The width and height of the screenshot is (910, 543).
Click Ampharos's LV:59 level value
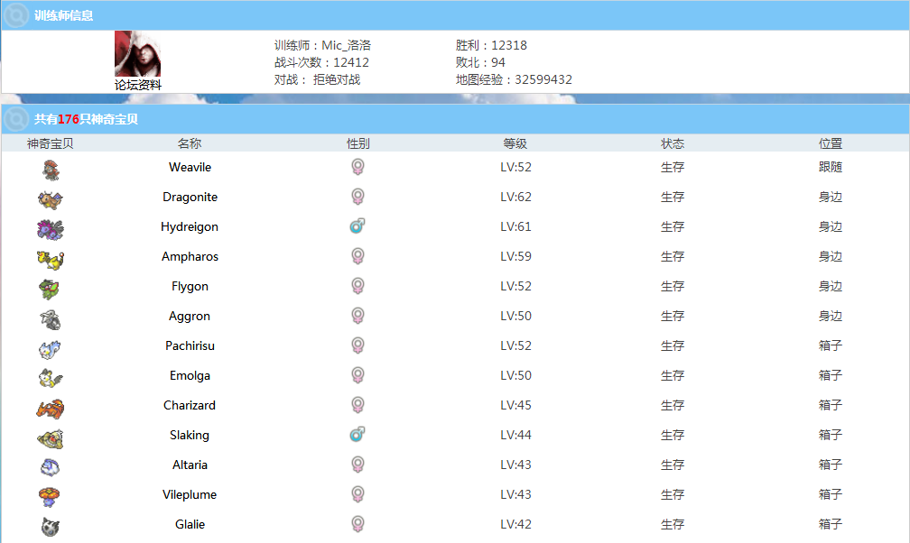pos(516,256)
